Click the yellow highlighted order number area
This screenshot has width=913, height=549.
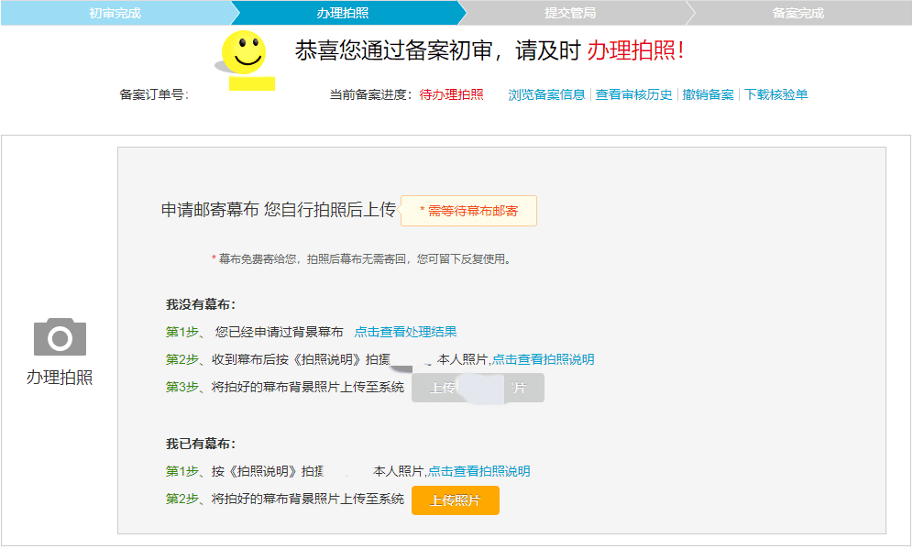tap(251, 83)
